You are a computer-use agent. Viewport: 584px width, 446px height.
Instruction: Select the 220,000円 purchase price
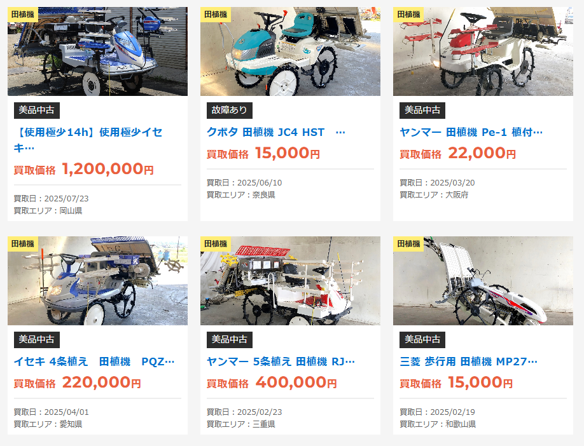tap(101, 382)
